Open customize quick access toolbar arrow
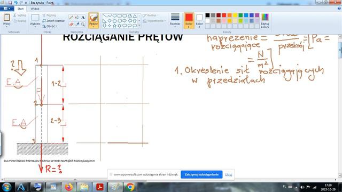 [x=26, y=3]
